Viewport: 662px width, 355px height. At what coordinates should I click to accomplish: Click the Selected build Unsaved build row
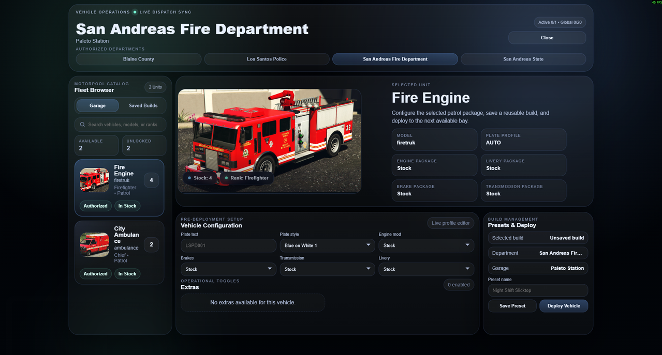point(538,238)
